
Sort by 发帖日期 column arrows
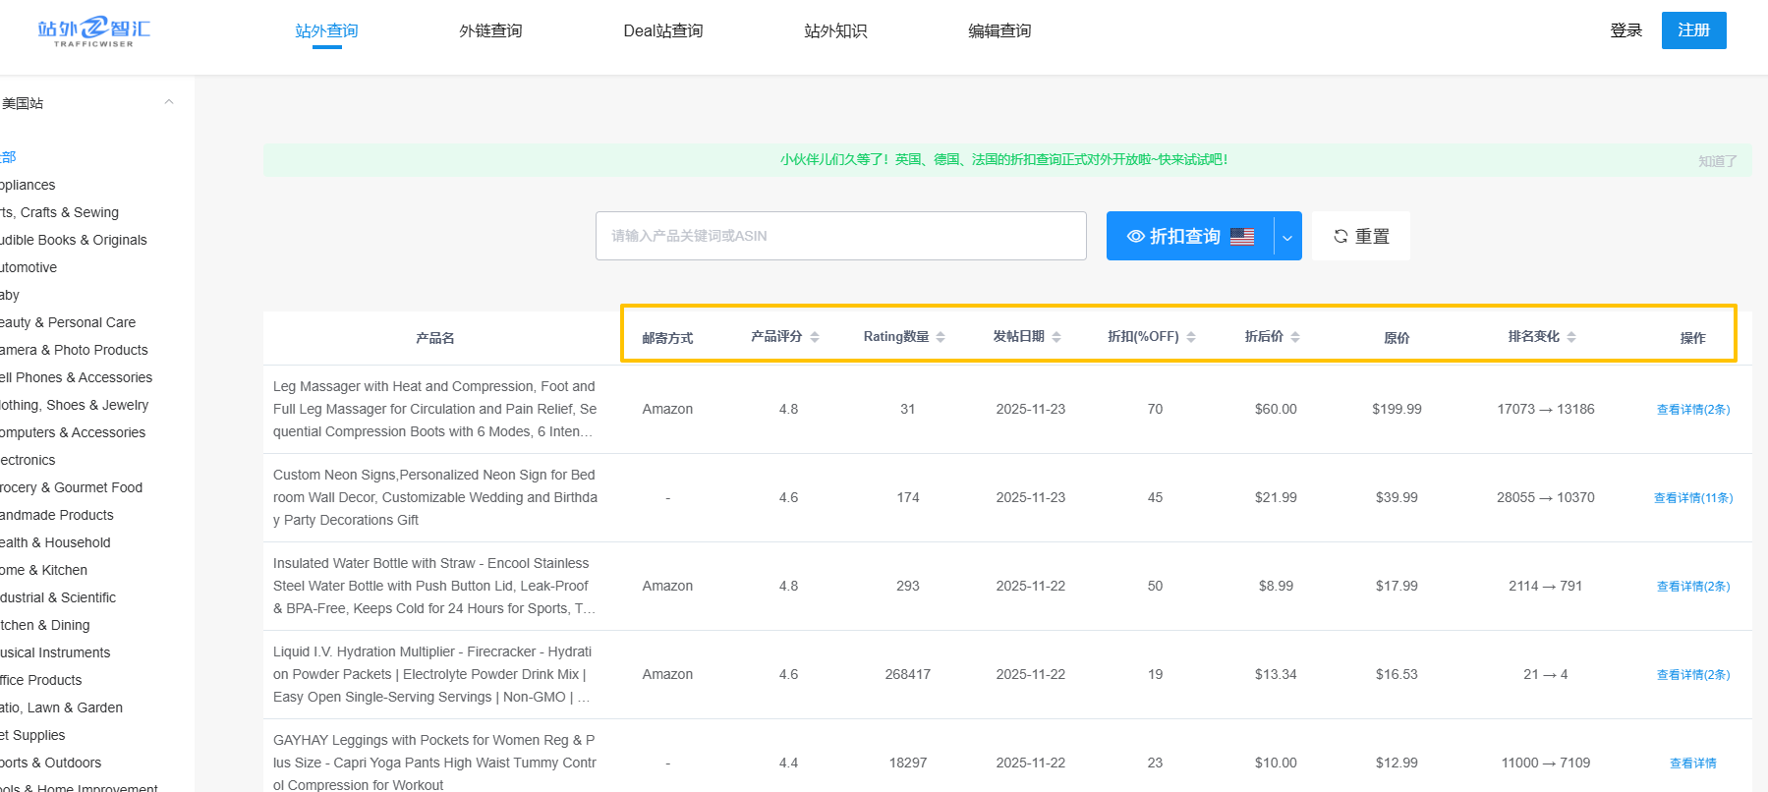(1056, 337)
